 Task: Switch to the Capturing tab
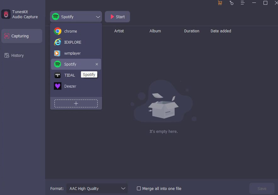point(22,36)
